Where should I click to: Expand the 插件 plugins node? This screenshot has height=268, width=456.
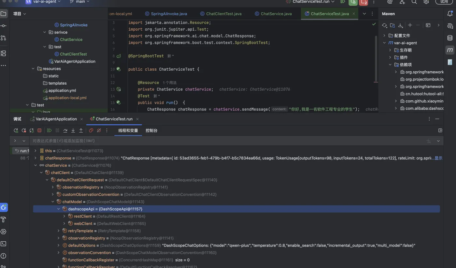click(x=390, y=57)
